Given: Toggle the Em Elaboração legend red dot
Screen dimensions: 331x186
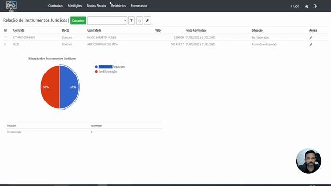Looking at the screenshot, I should [96, 72].
